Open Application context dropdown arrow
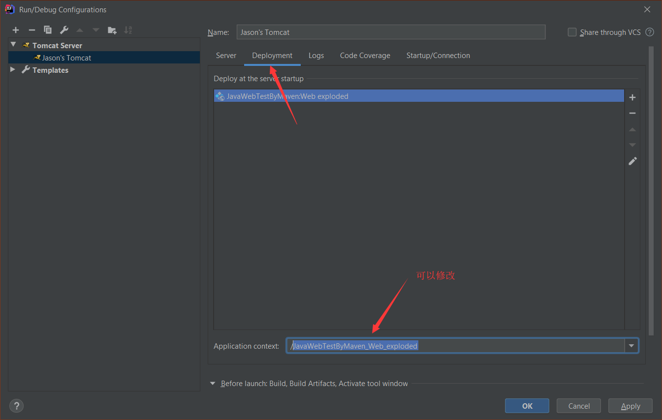662x420 pixels. [x=631, y=346]
